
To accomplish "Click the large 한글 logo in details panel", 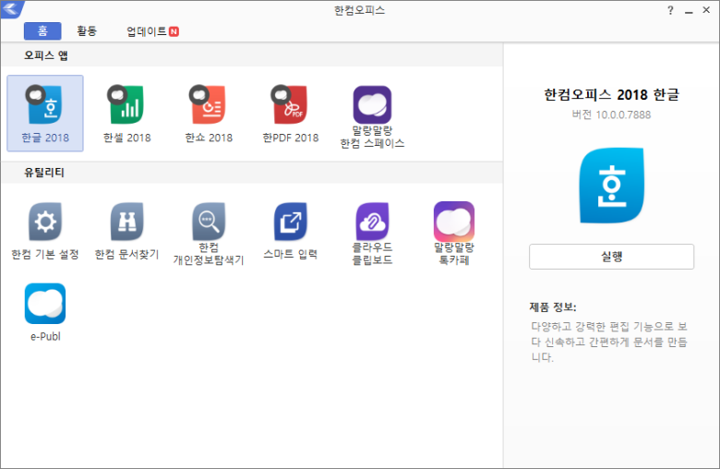I will pos(612,186).
